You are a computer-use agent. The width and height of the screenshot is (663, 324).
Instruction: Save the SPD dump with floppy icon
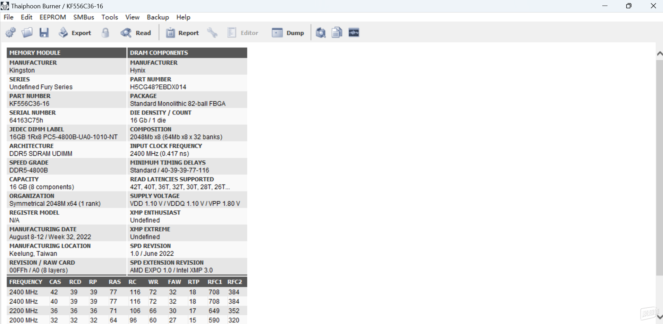44,33
